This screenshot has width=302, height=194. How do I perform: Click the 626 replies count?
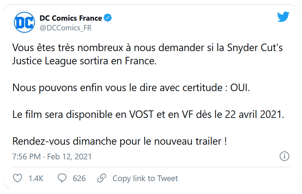[79, 178]
